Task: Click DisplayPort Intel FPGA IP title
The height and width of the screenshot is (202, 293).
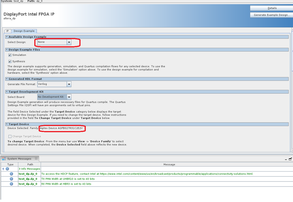Action: (x=29, y=14)
